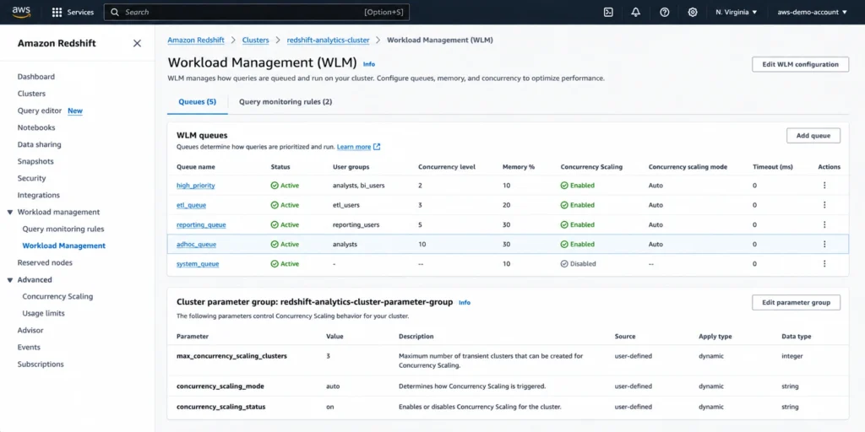Switch to Query monitoring rules (2) tab

[x=286, y=102]
